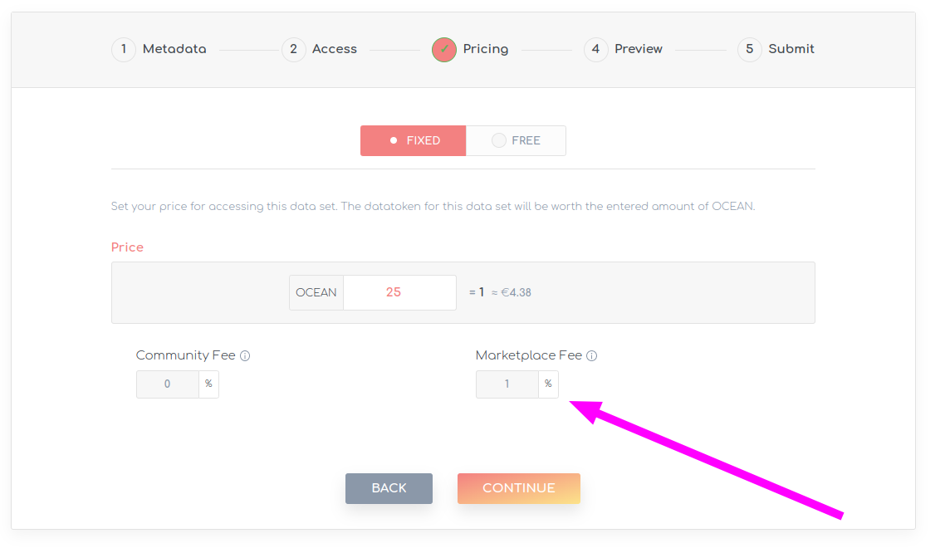Click the BACK button
This screenshot has height=548, width=945.
(x=389, y=488)
